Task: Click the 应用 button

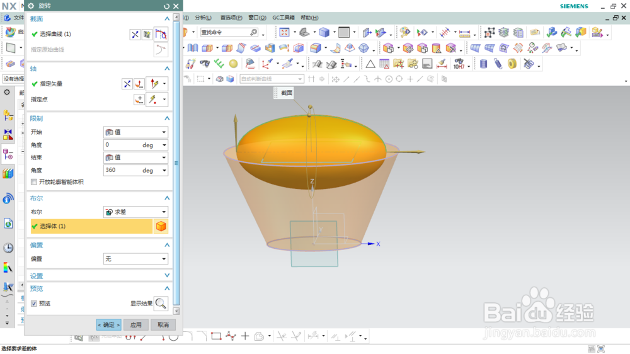Action: pos(136,324)
